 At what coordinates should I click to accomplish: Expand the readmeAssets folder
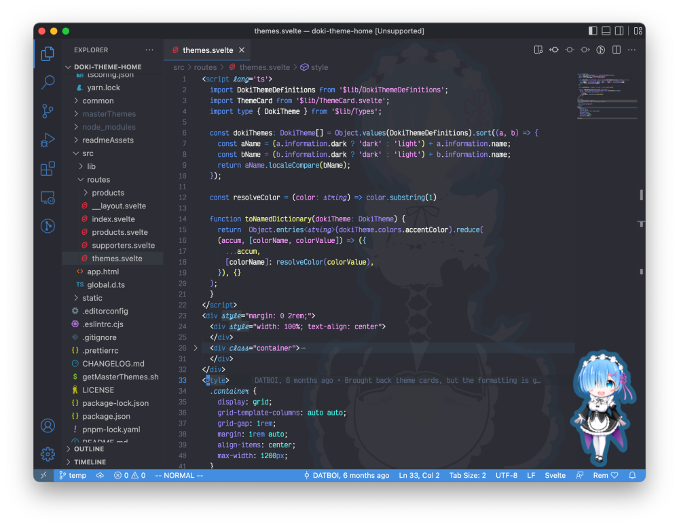[x=113, y=140]
